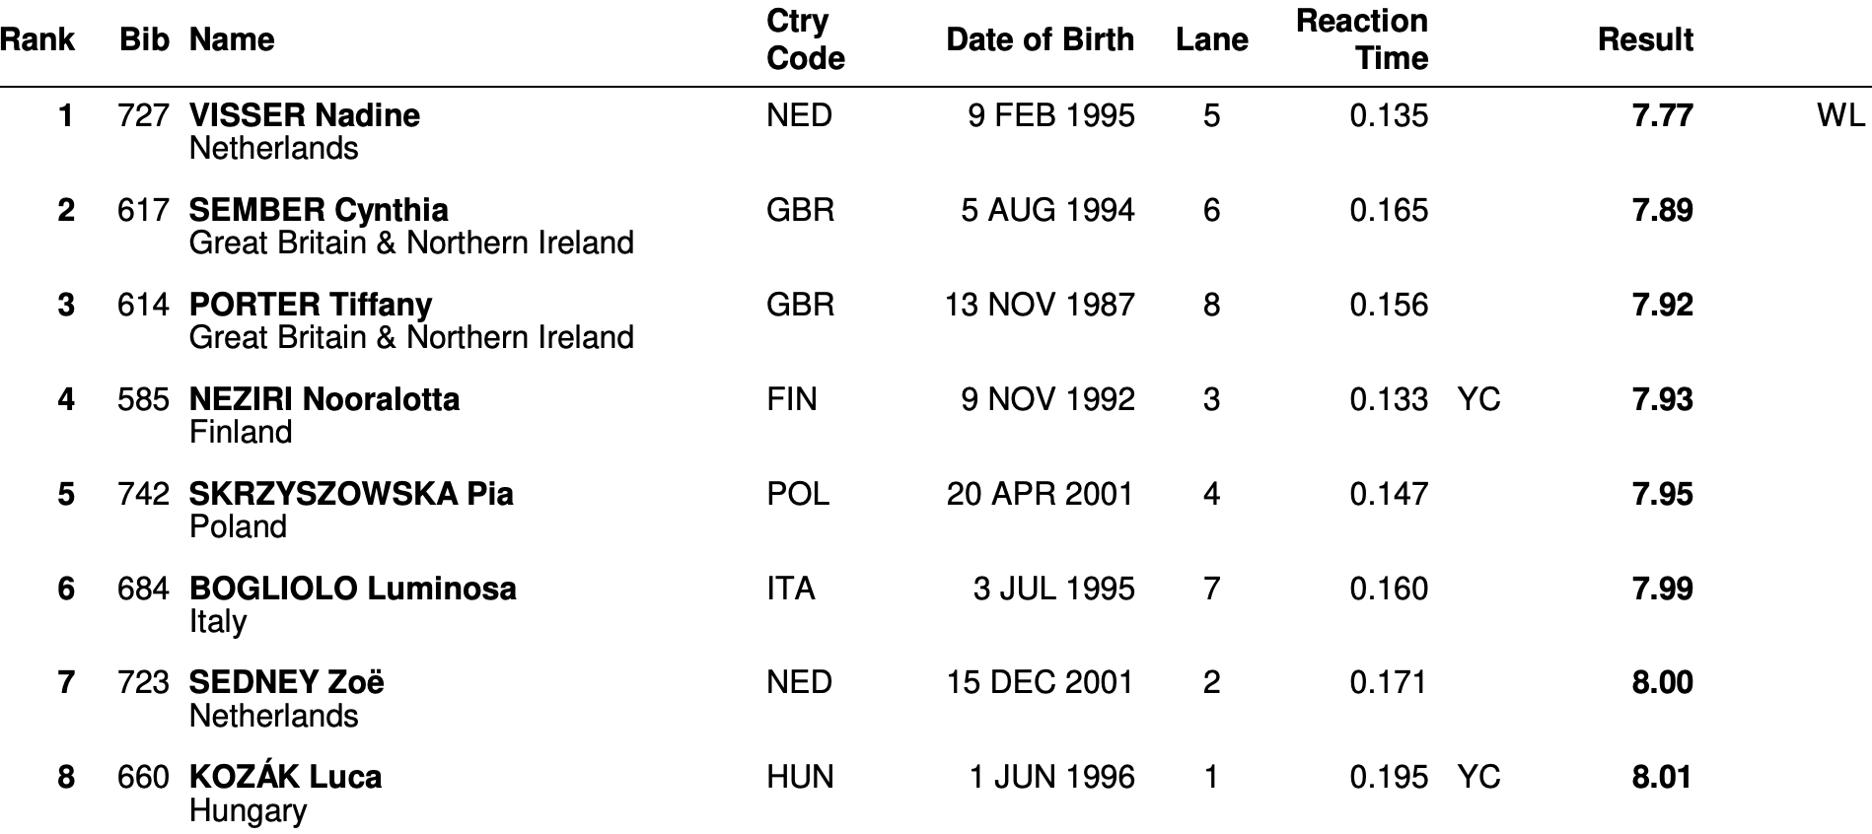Click the YC flag in Neziri's row
This screenshot has height=834, width=1872.
pyautogui.click(x=1478, y=399)
